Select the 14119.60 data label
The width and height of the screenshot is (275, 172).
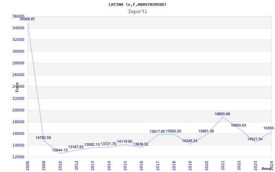coord(125,142)
